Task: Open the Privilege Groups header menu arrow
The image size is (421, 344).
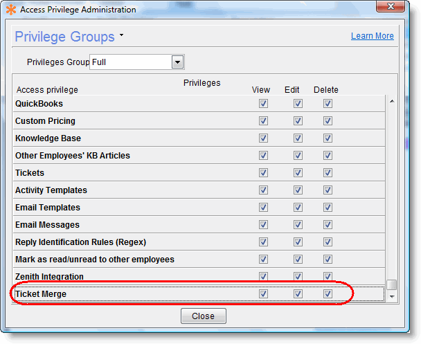Action: 121,35
